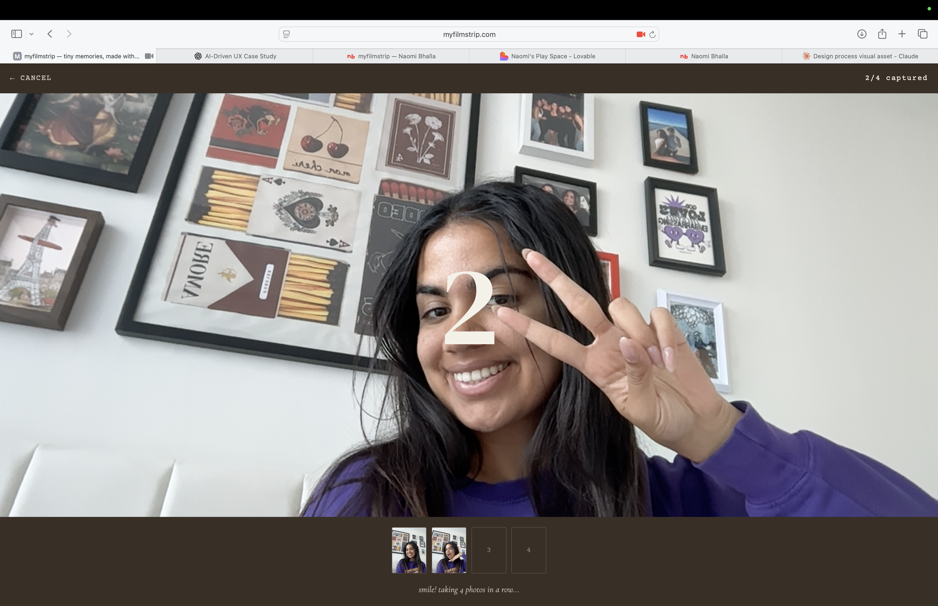This screenshot has height=606, width=938.
Task: Open a new tab with plus icon
Action: tap(902, 34)
